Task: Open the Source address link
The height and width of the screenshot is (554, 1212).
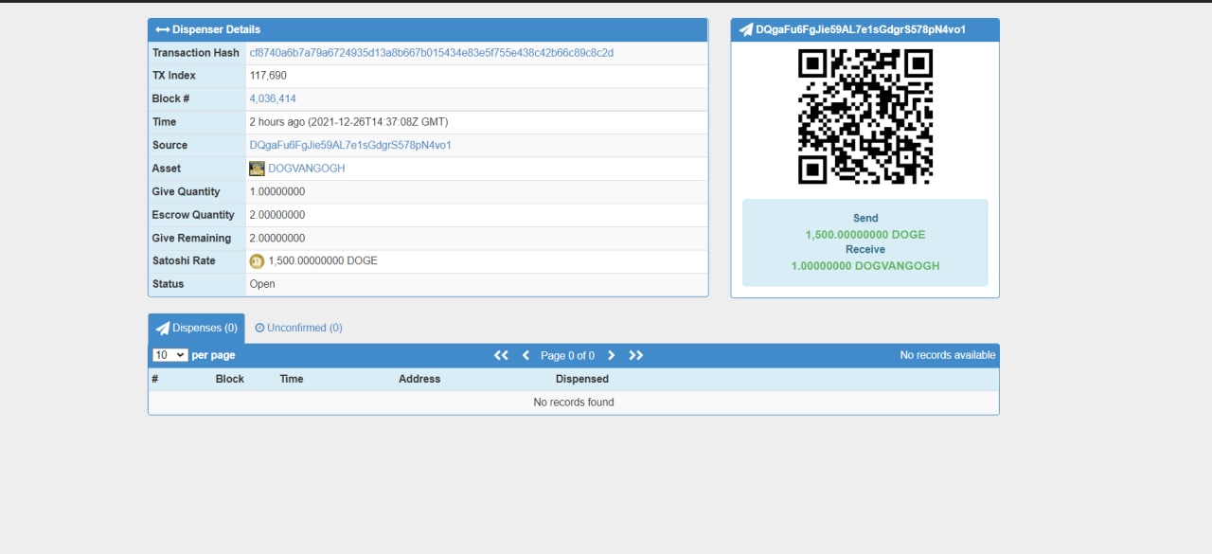Action: coord(350,145)
